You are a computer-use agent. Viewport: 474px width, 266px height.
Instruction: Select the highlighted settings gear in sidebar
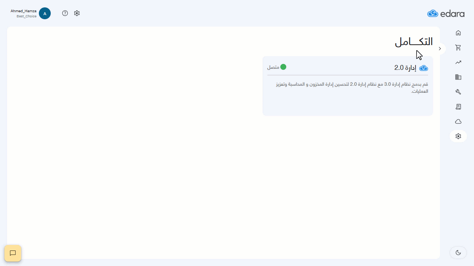tap(458, 136)
